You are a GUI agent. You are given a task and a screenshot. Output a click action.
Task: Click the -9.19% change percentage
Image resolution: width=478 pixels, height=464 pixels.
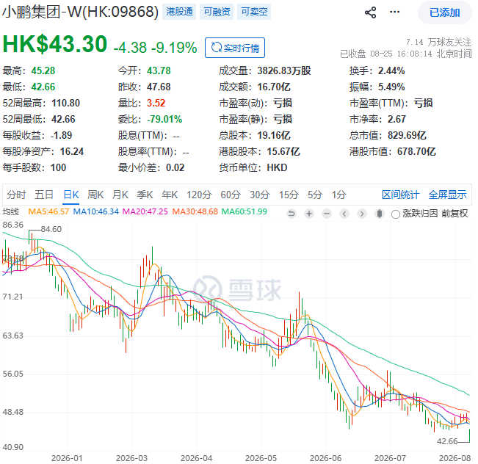click(x=174, y=48)
